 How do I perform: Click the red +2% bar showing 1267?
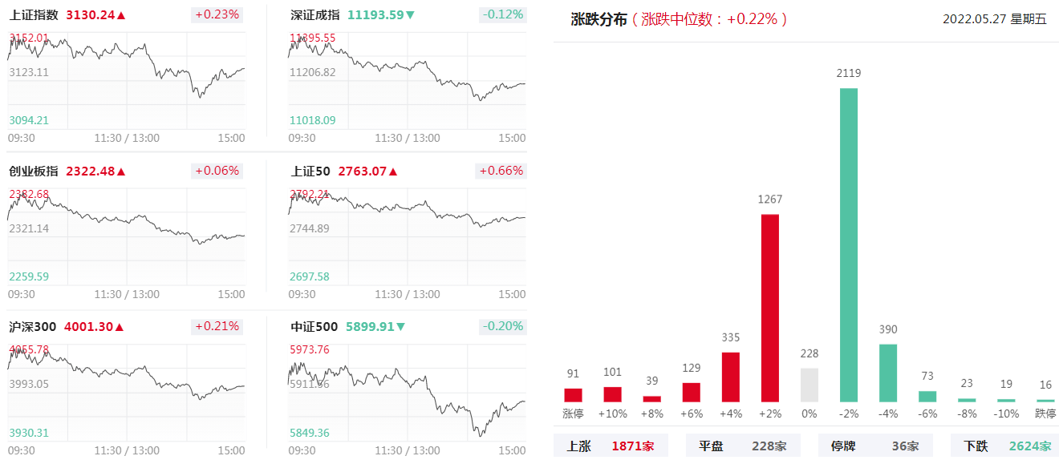(x=769, y=308)
